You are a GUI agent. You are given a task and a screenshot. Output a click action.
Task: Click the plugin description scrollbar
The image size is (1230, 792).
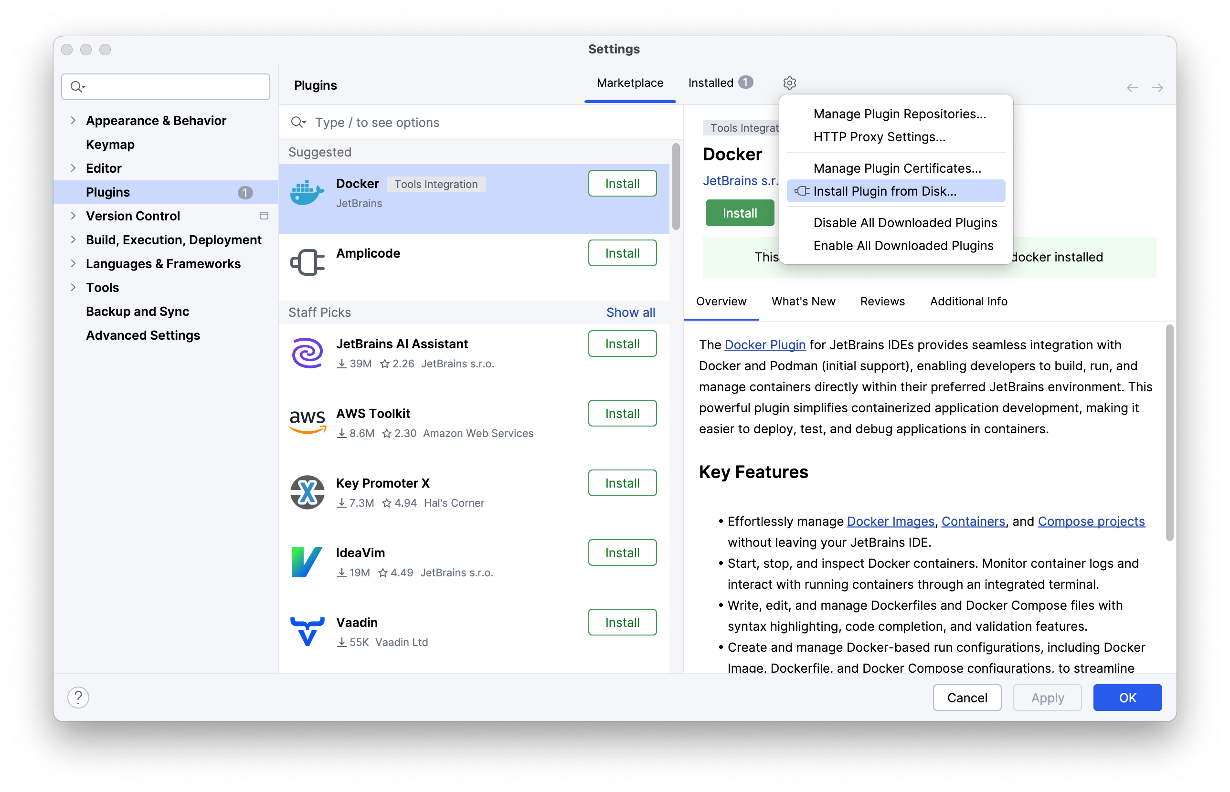tap(1169, 433)
